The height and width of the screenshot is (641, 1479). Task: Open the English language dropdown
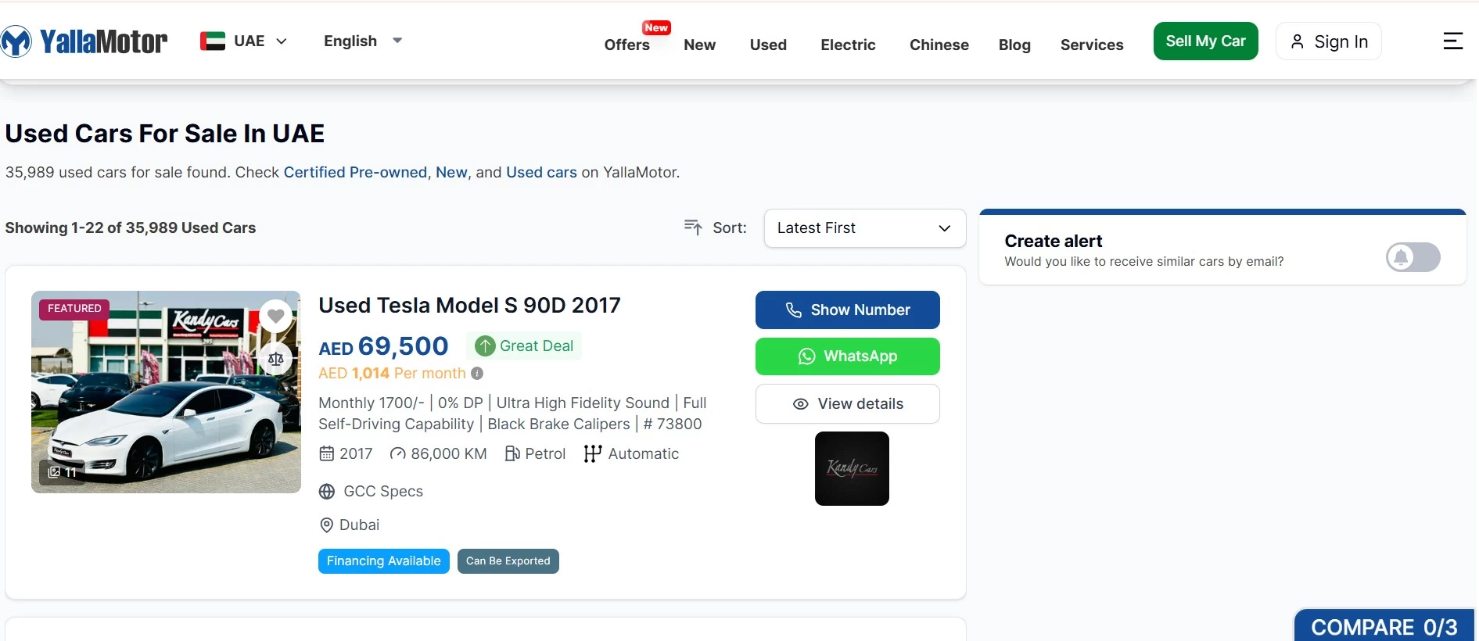tap(362, 41)
